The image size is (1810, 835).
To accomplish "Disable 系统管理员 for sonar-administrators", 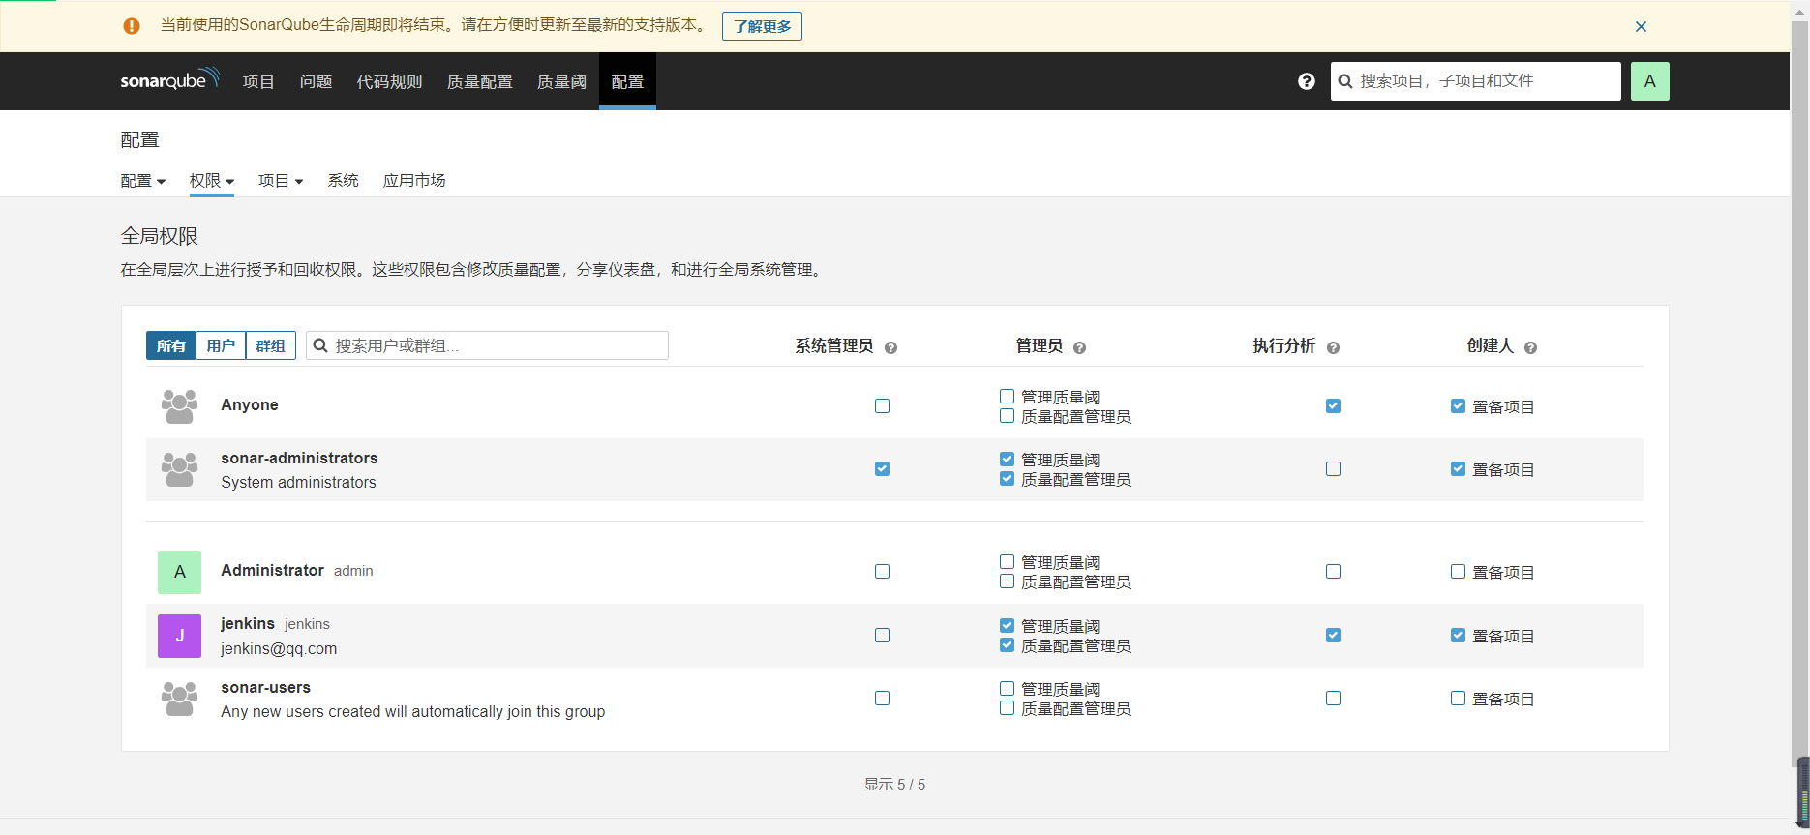I will click(882, 468).
